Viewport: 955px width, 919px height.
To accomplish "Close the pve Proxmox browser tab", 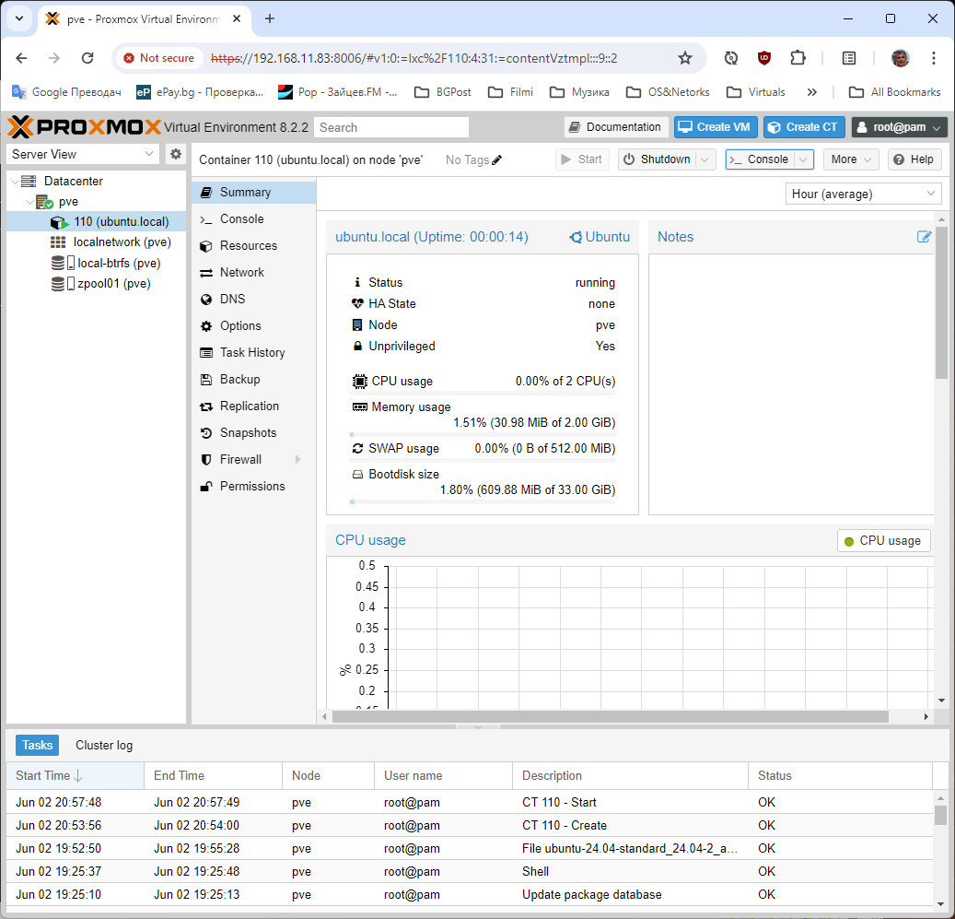I will [237, 18].
